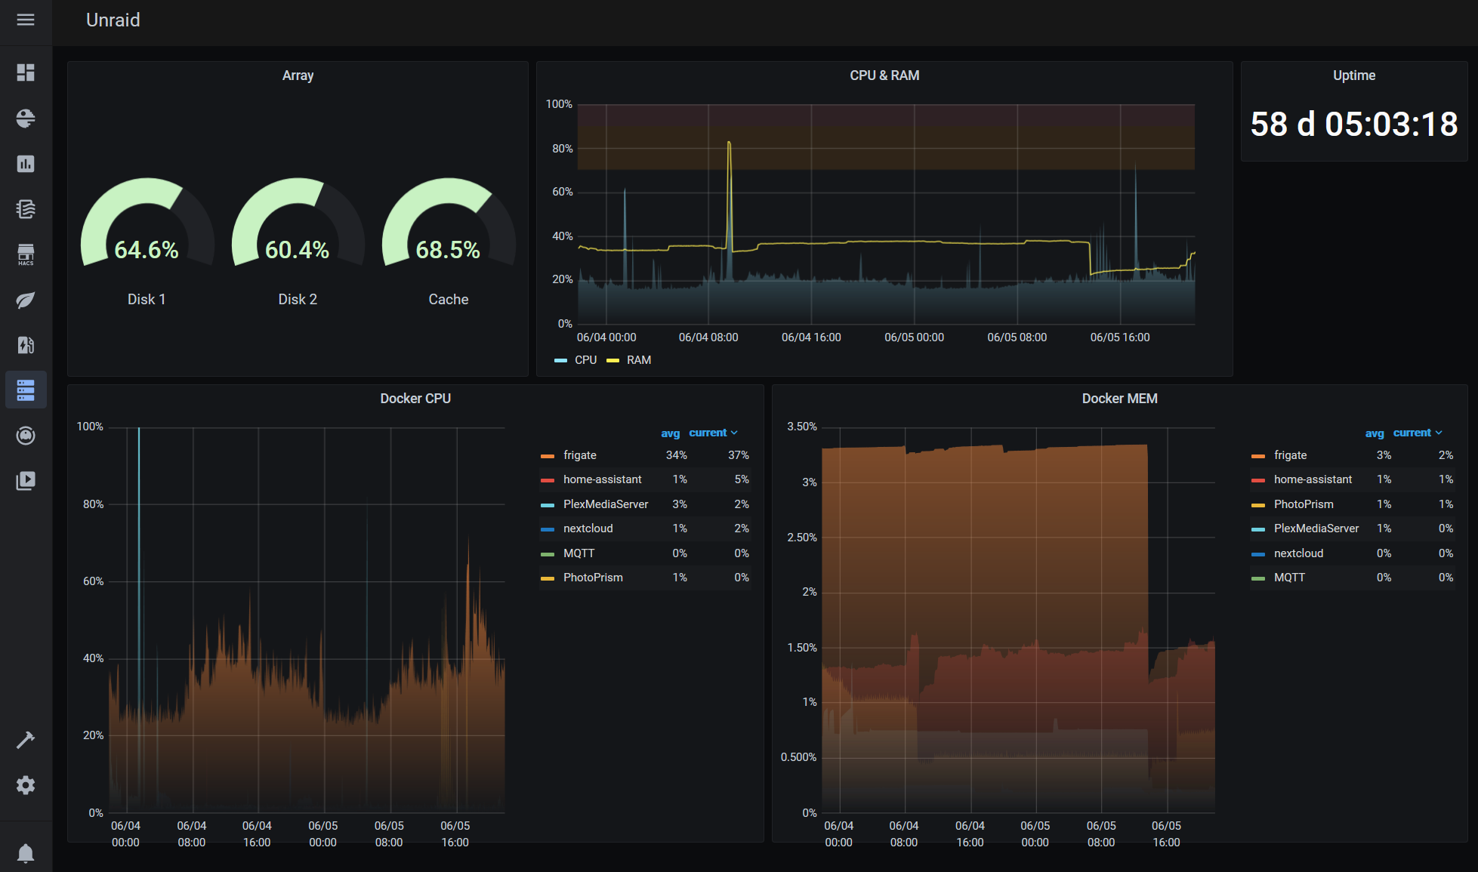Open the settings gear icon

tap(26, 785)
